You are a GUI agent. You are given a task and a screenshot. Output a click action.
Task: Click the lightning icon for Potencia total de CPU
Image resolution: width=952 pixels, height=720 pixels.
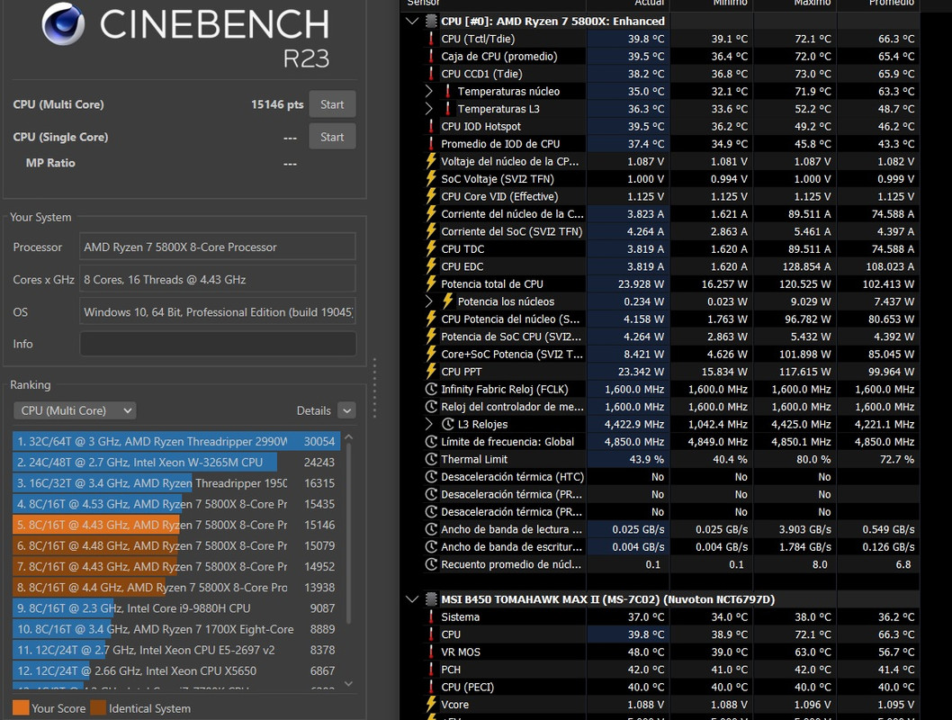tap(431, 284)
